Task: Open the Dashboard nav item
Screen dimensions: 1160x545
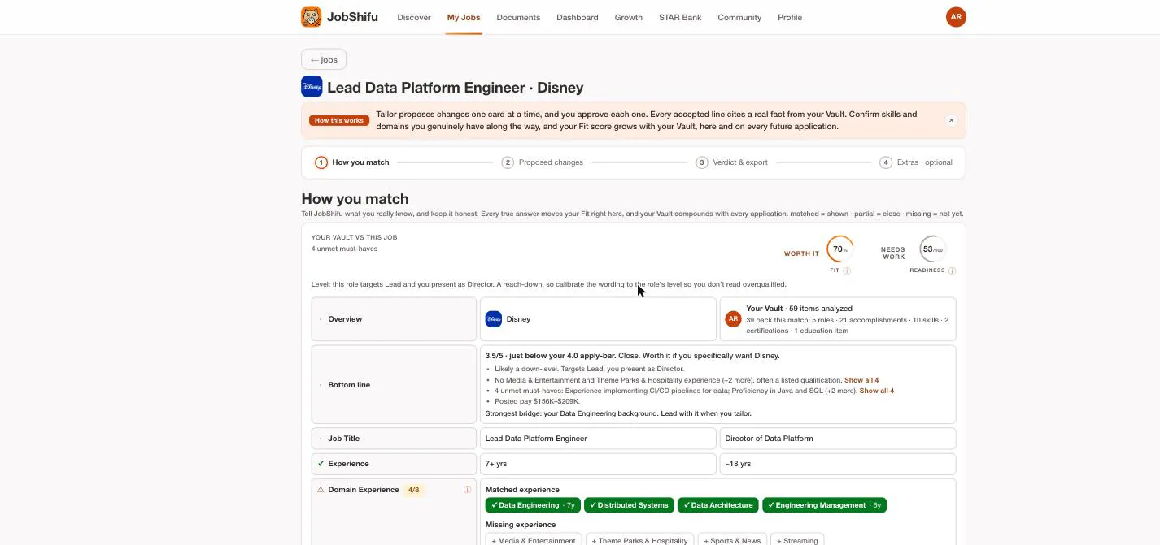Action: [x=578, y=17]
